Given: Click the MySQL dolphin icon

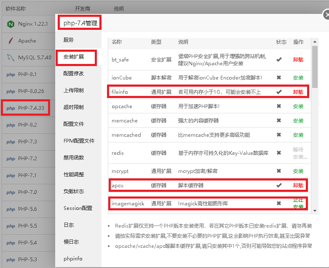Looking at the screenshot, I should pyautogui.click(x=11, y=58).
